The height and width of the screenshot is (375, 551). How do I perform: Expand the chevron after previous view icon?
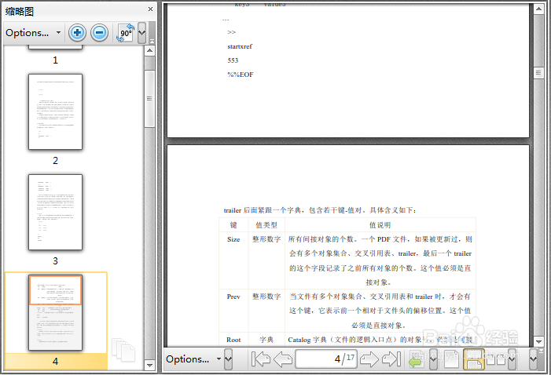click(434, 359)
